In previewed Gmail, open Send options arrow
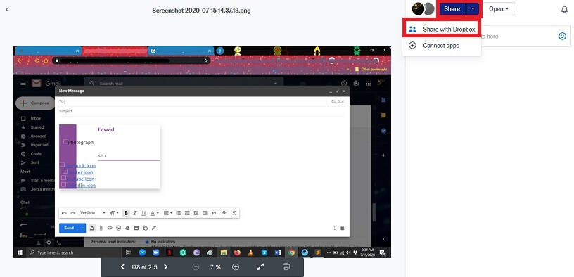Image resolution: width=574 pixels, height=277 pixels. 83,228
